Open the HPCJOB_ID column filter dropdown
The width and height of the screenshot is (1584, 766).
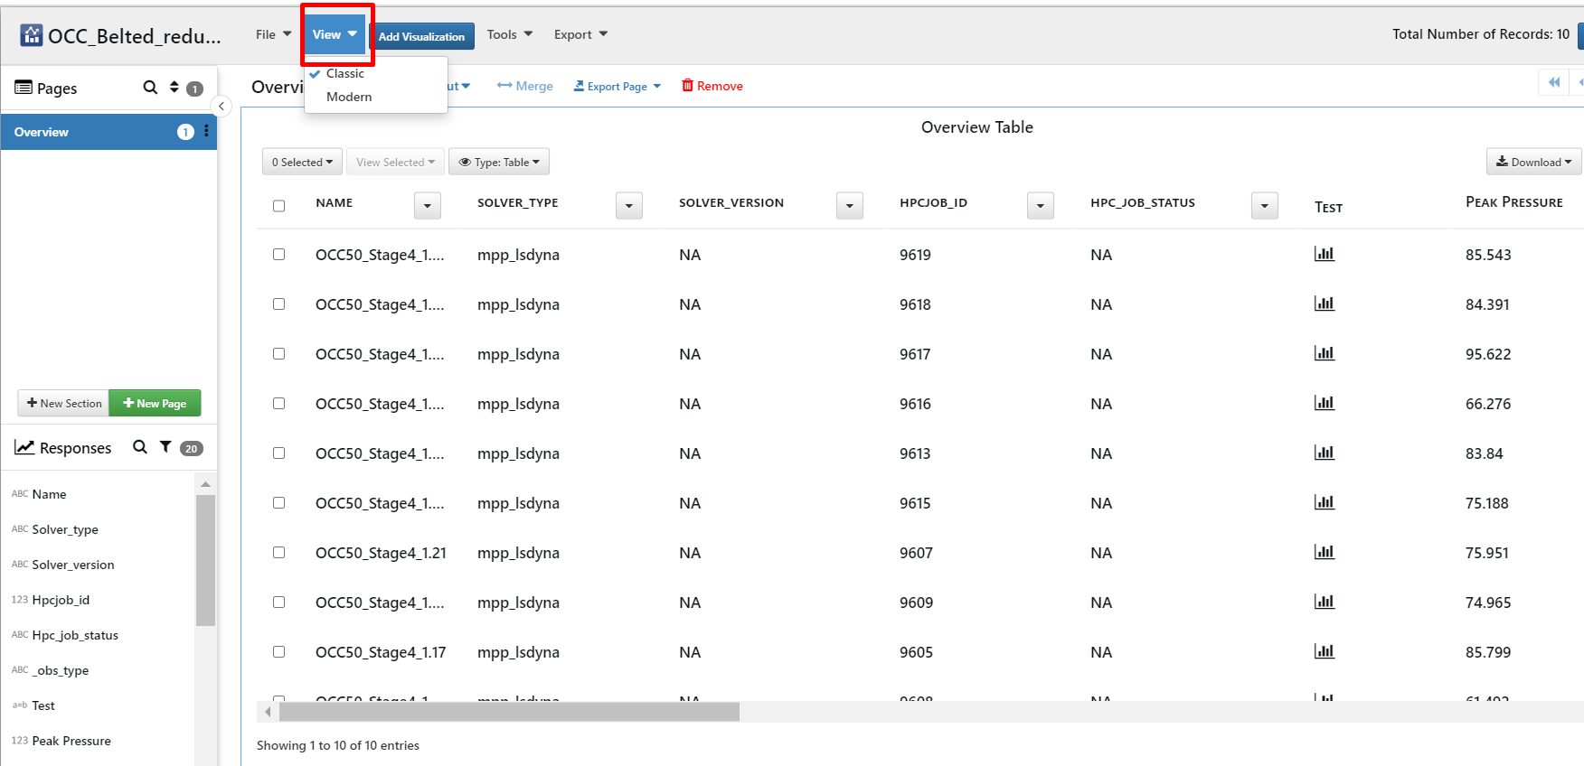point(1041,206)
